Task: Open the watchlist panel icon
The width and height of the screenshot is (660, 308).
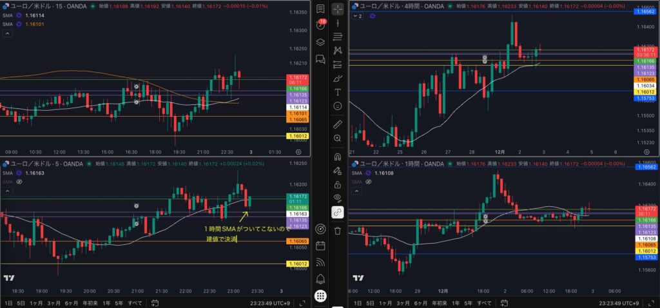Action: point(320,10)
